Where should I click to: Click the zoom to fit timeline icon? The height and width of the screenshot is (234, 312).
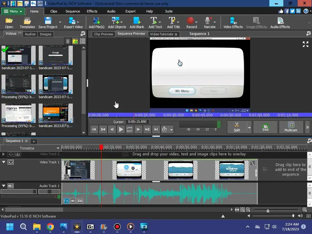pos(237,210)
